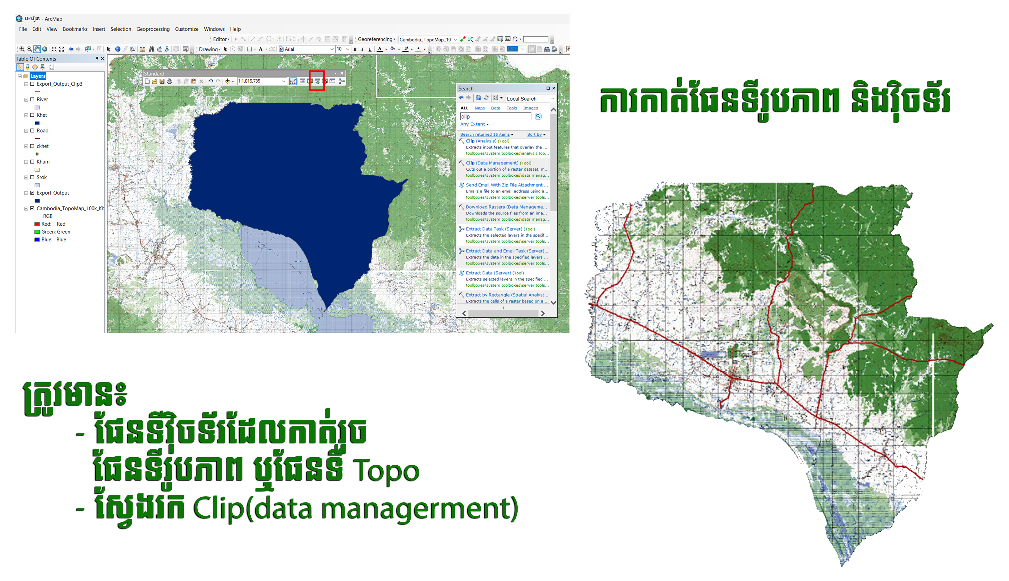Screen dimensions: 1009x581
Task: Click the magnifier search button beside clip
Action: coord(538,117)
